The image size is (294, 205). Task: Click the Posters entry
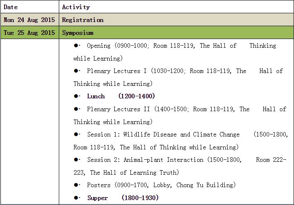pos(99,185)
